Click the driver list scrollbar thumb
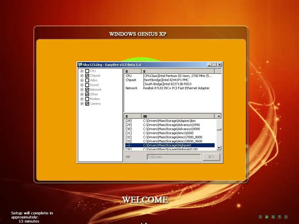 pos(219,129)
